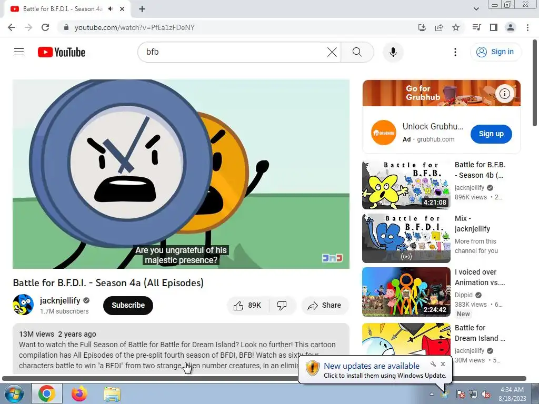Share this page from the address bar
Screen dimensions: 539x404
click(439, 27)
